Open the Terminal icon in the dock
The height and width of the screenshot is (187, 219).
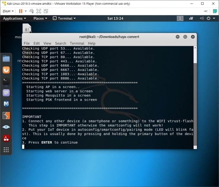[x=6, y=82]
